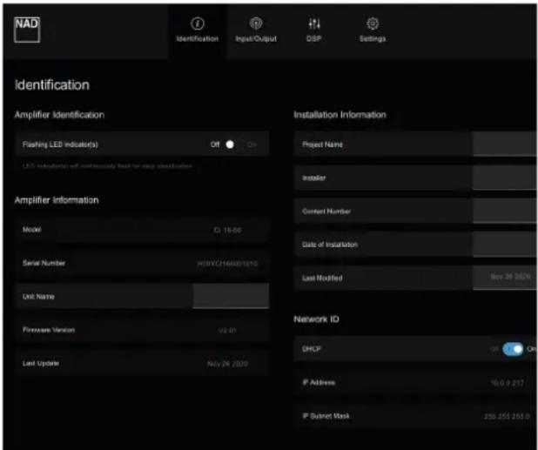Click the Date of Installation input field

(505, 245)
